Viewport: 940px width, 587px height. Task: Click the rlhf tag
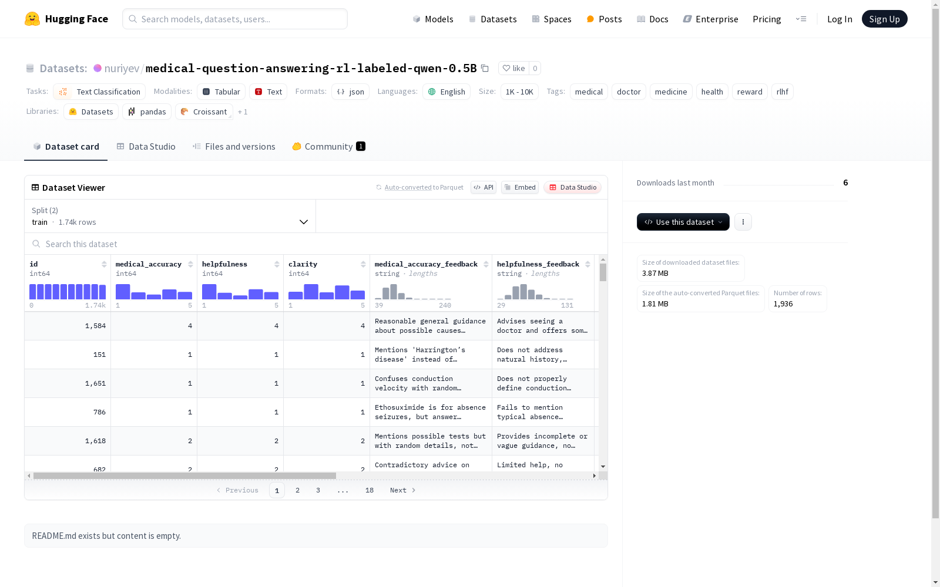[783, 92]
